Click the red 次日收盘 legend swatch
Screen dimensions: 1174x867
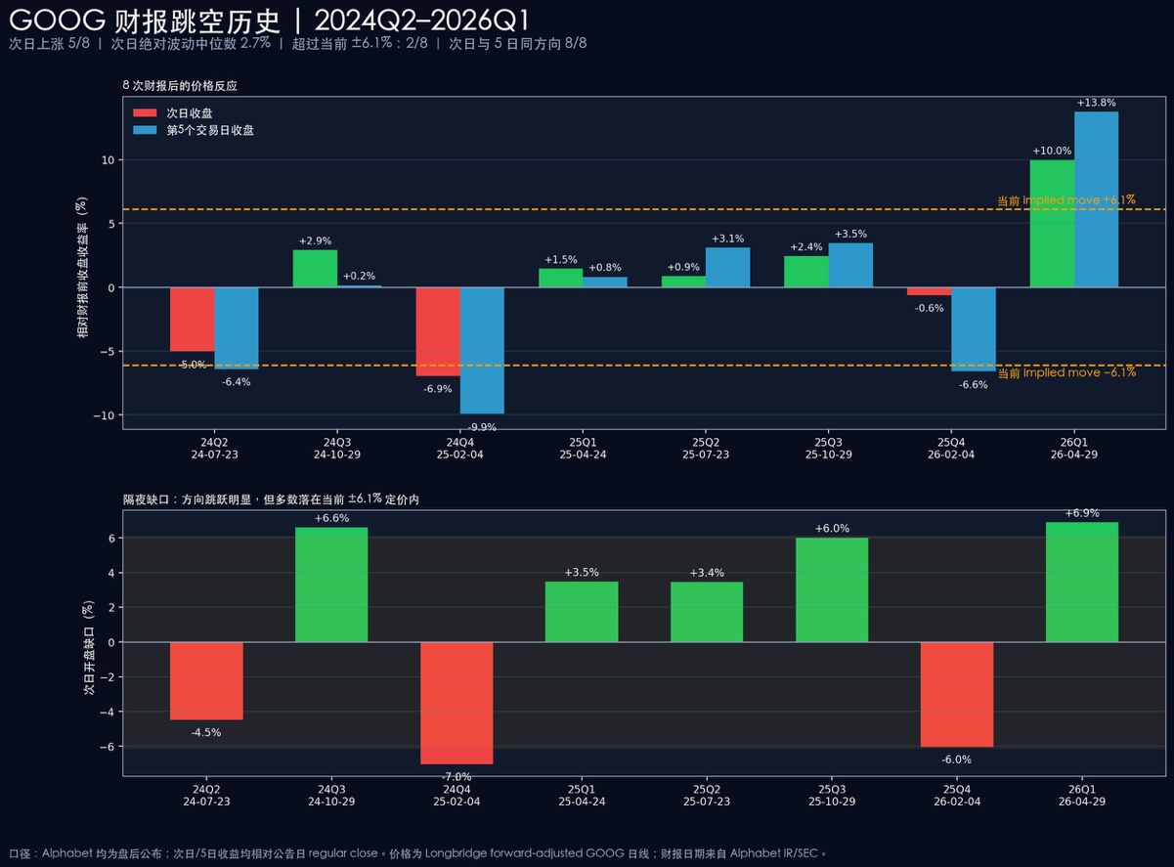(x=144, y=113)
